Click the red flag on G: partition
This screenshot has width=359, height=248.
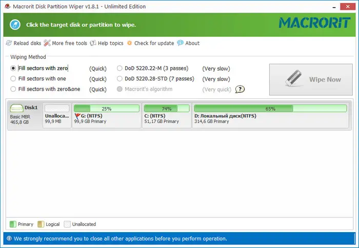[77, 116]
